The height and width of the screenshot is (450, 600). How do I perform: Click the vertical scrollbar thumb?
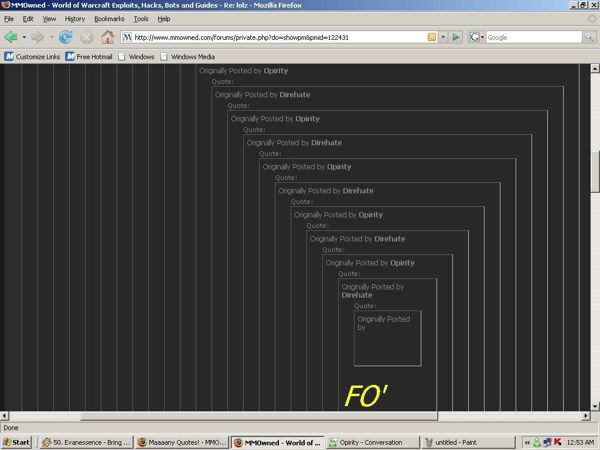tap(595, 172)
